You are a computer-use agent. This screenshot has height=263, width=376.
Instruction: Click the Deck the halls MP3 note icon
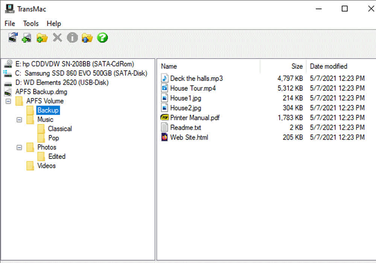(x=164, y=79)
